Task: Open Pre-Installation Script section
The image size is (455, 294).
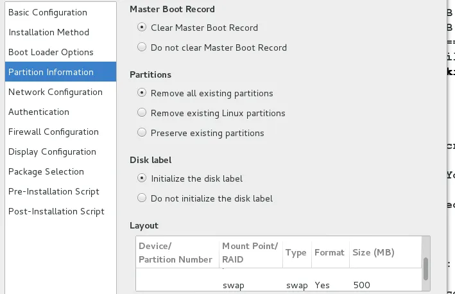Action: click(x=54, y=191)
